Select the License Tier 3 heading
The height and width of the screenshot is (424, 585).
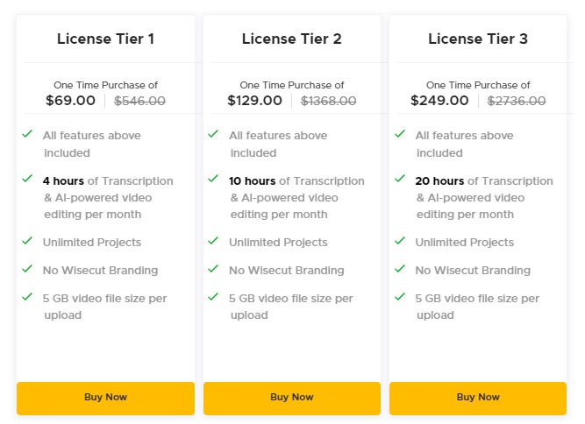[x=478, y=39]
